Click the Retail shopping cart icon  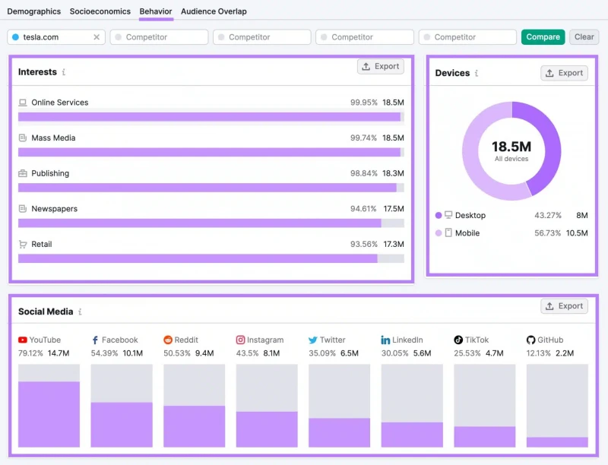(x=23, y=244)
